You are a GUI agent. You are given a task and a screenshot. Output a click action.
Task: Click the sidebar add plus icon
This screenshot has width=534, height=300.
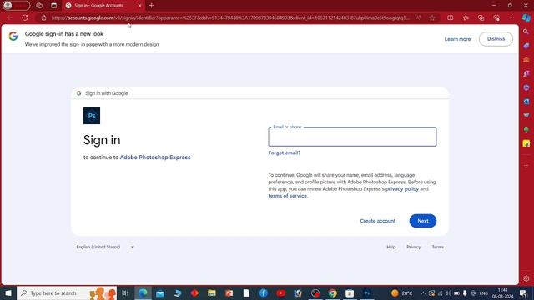pyautogui.click(x=526, y=165)
